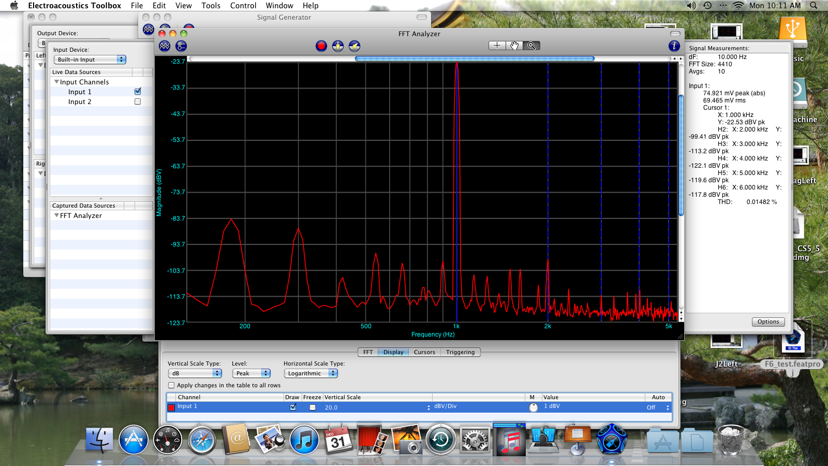
Task: Click the Options button in Signal Measurements
Action: [768, 322]
